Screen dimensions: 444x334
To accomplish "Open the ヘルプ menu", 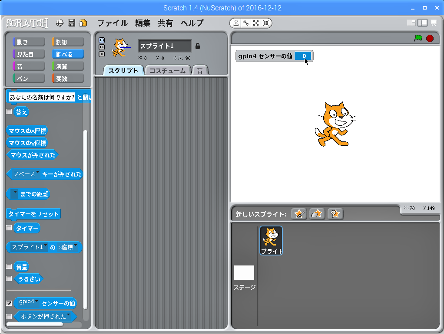I will coord(192,23).
